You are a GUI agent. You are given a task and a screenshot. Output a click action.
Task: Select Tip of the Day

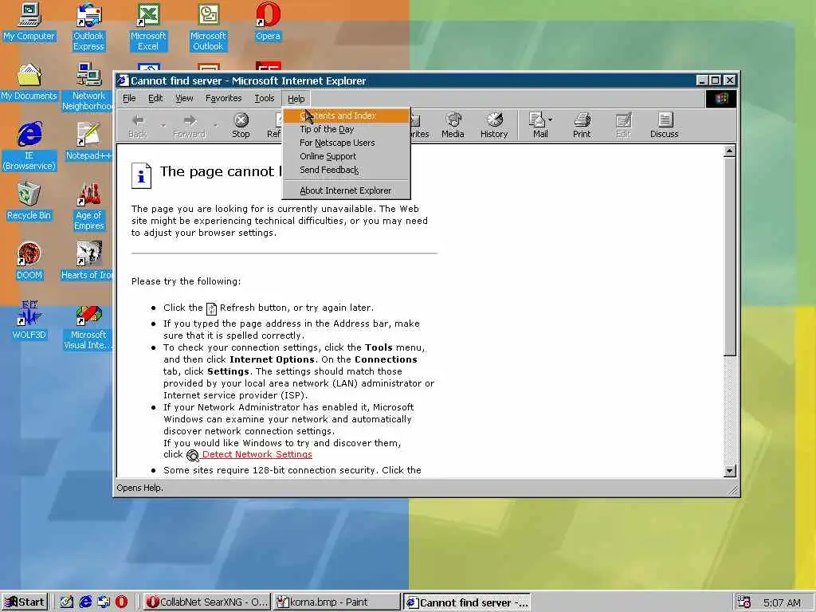346,129
